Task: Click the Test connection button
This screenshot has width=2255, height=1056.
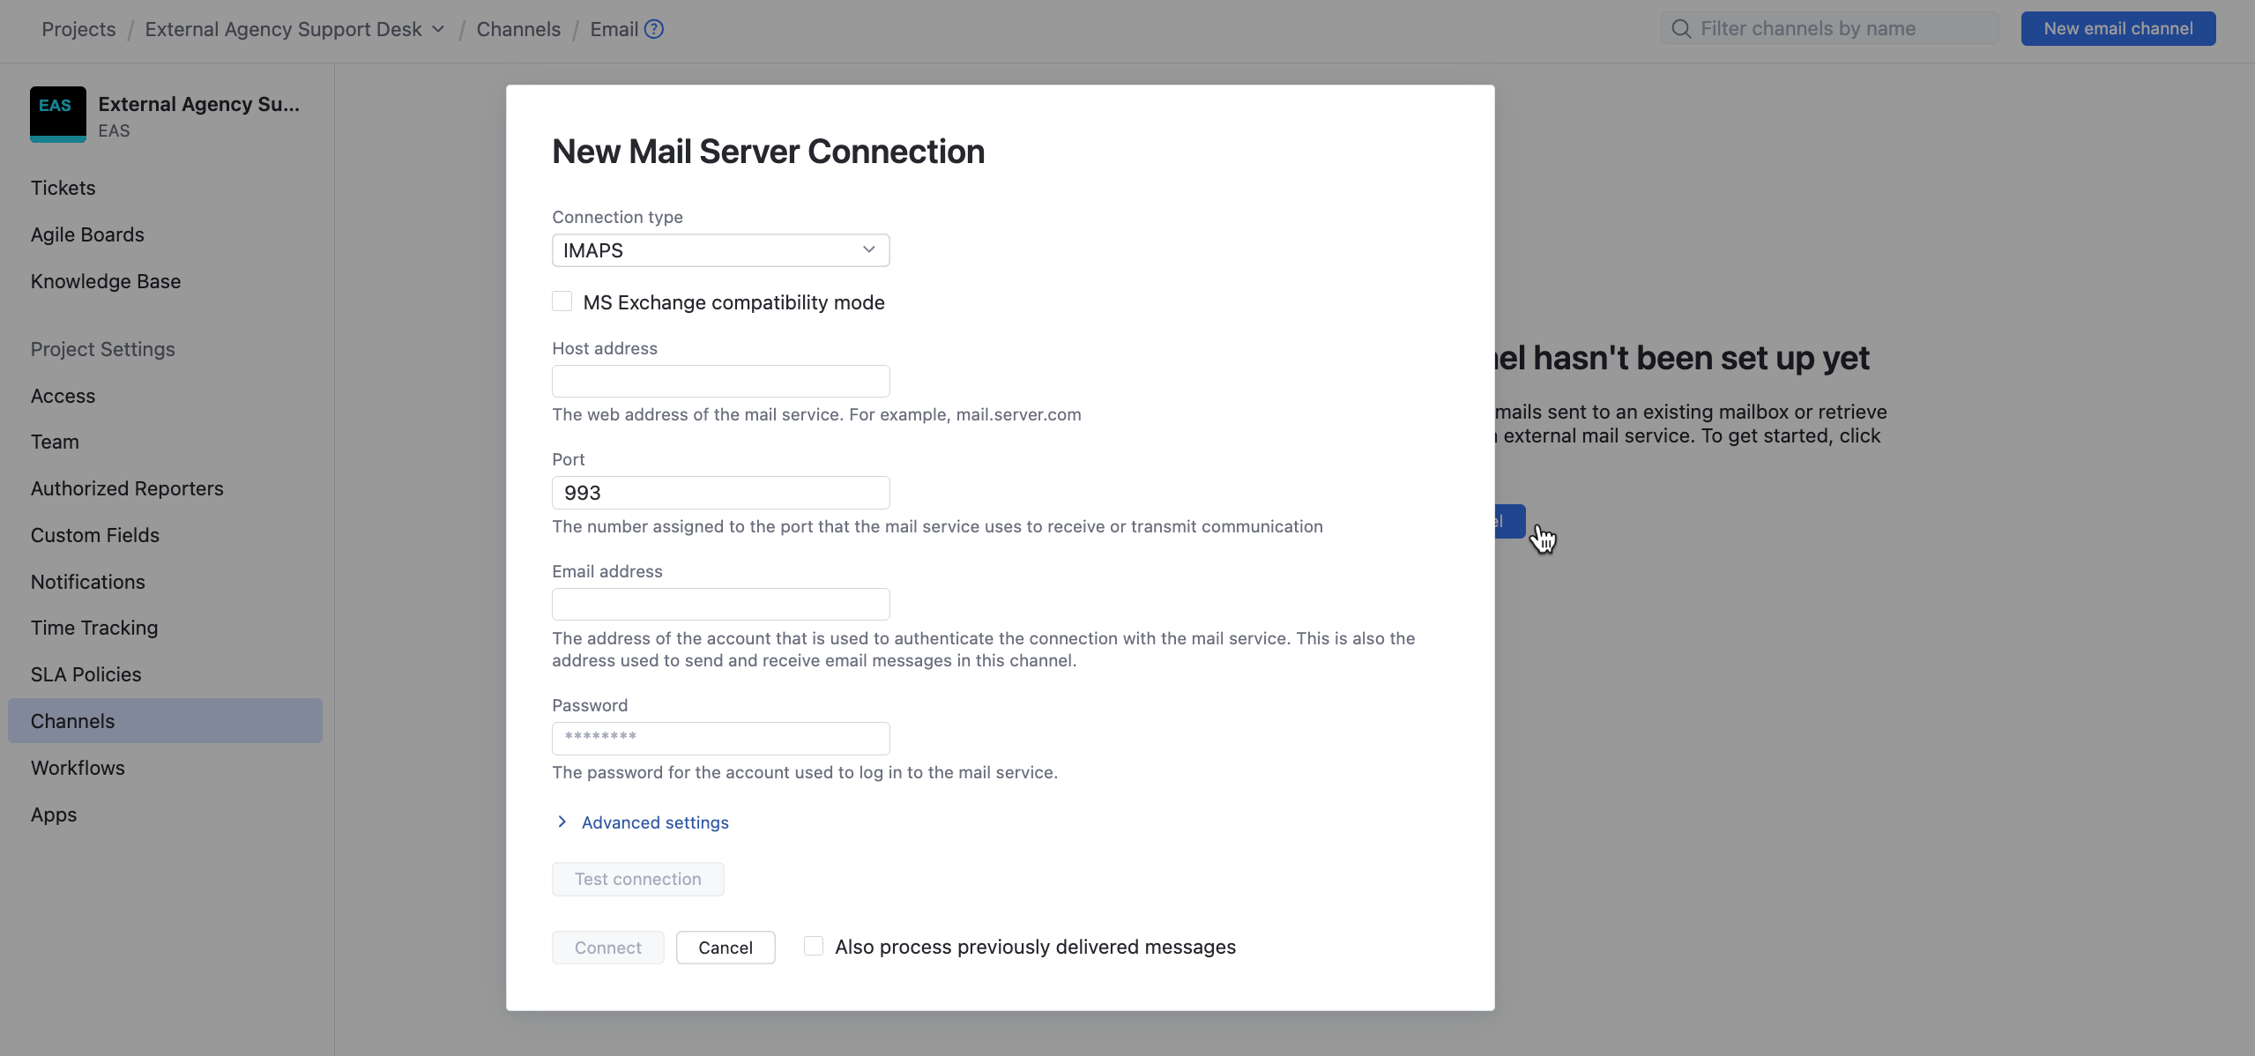Action: [637, 878]
